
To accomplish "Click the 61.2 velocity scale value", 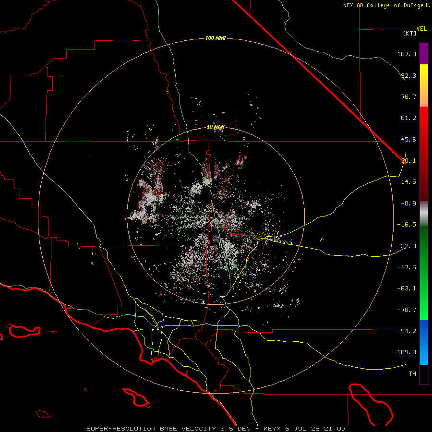I will [408, 118].
